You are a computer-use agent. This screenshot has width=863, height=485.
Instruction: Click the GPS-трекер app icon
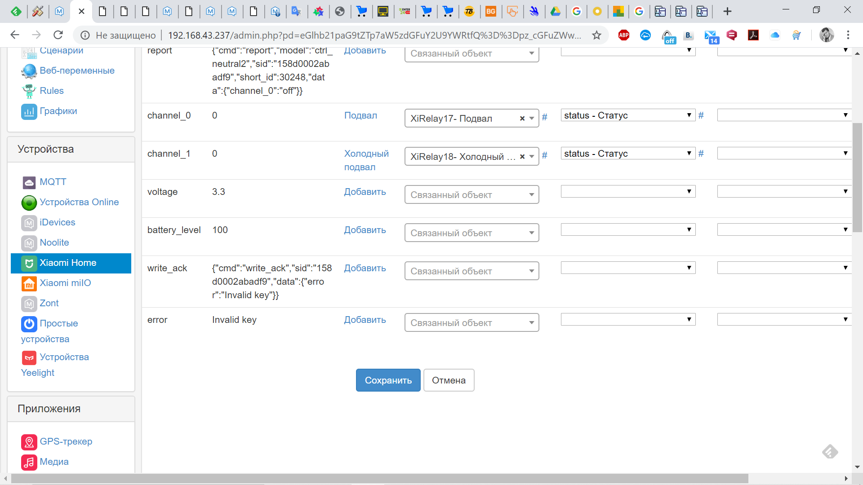[x=29, y=442]
